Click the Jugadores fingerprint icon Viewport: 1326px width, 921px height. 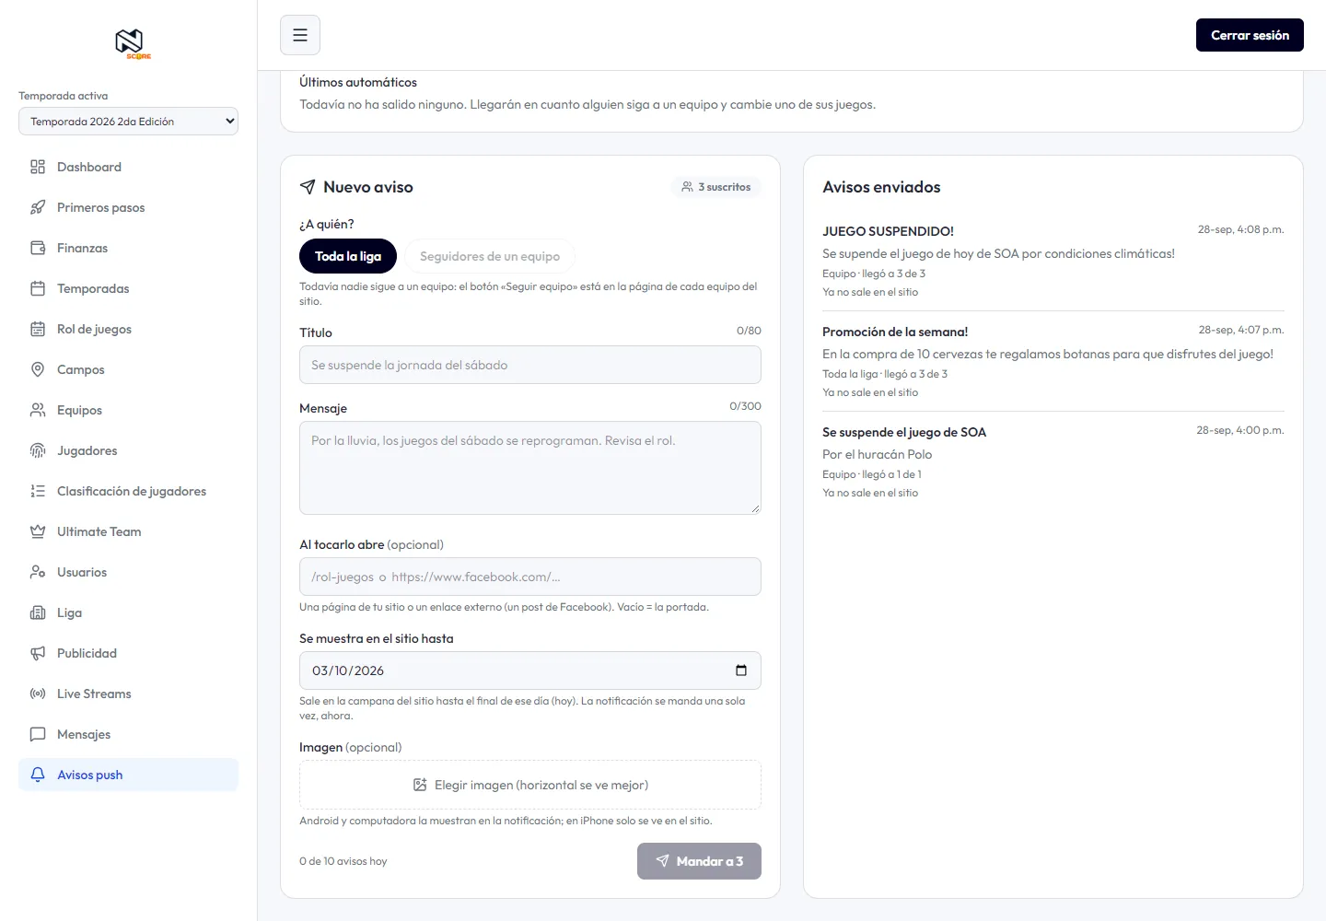coord(38,450)
